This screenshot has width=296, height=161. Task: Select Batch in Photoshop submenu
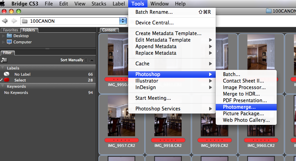click(x=246, y=74)
